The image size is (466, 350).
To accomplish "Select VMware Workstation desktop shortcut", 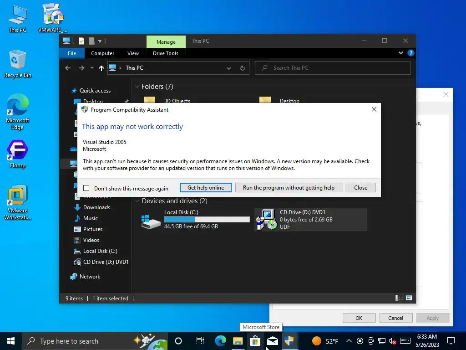I will (18, 202).
